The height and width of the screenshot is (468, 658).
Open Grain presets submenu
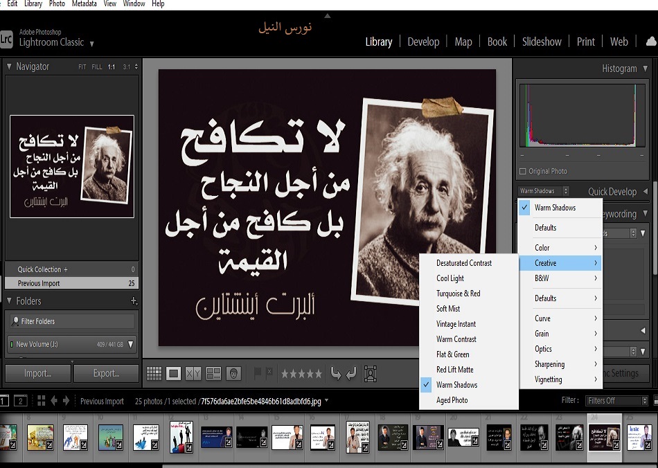[560, 334]
